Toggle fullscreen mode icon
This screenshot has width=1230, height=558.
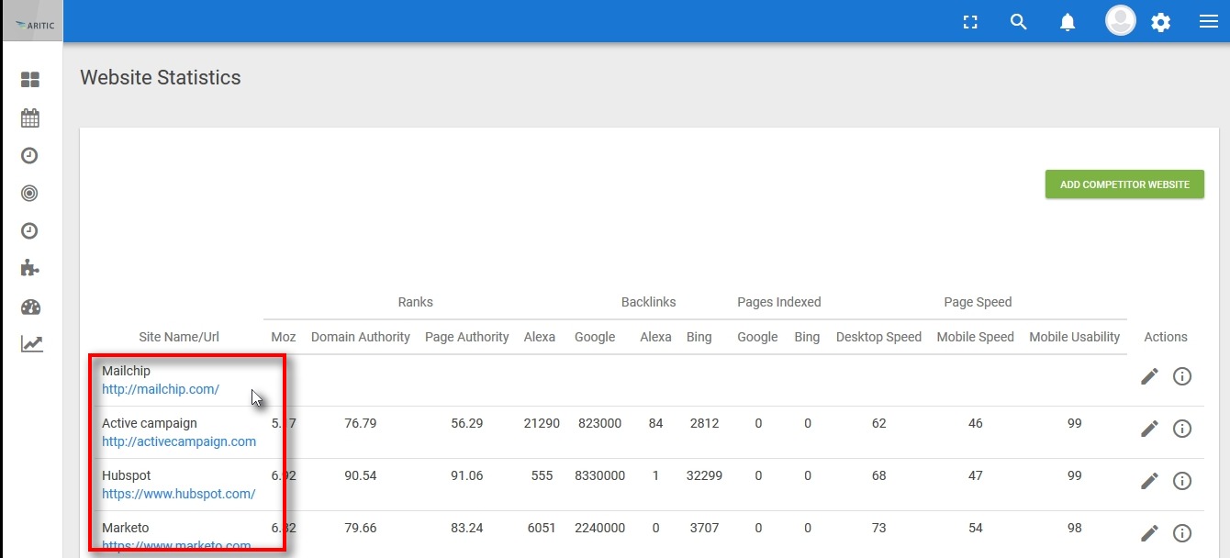[x=970, y=22]
